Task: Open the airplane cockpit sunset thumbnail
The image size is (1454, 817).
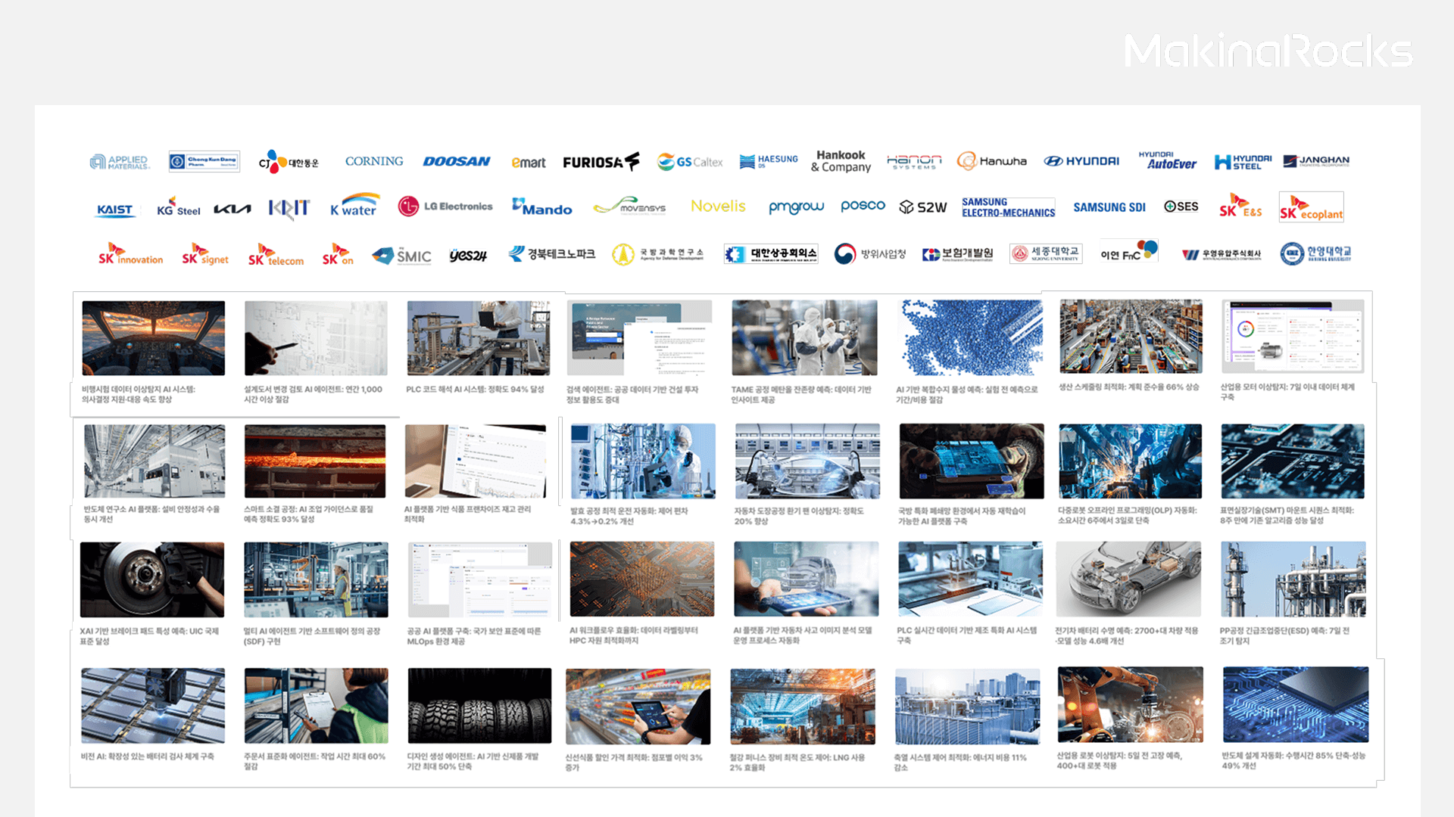Action: point(153,337)
